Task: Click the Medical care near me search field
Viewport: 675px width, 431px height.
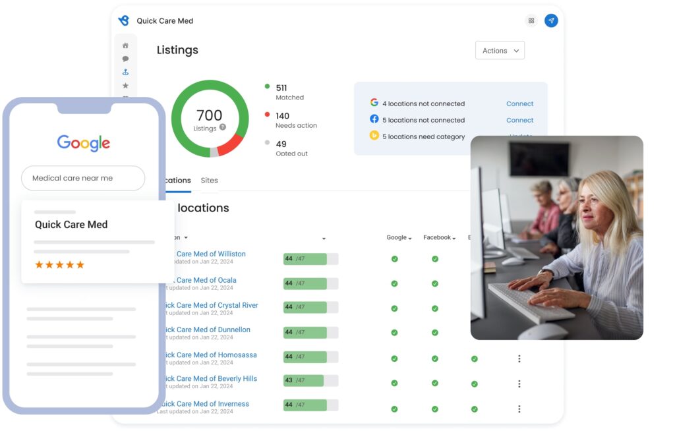Action: (x=83, y=178)
